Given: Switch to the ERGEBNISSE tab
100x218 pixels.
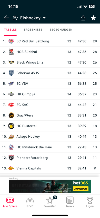Looking at the screenshot, I should (x=33, y=30).
